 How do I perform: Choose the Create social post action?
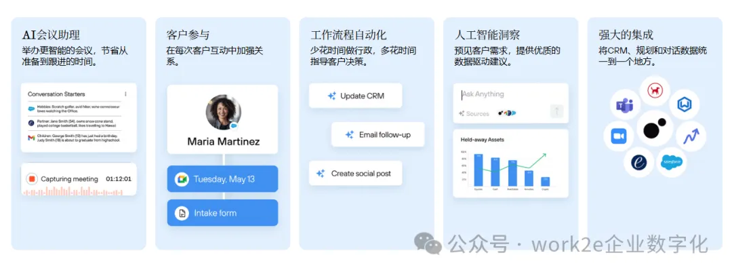click(354, 174)
